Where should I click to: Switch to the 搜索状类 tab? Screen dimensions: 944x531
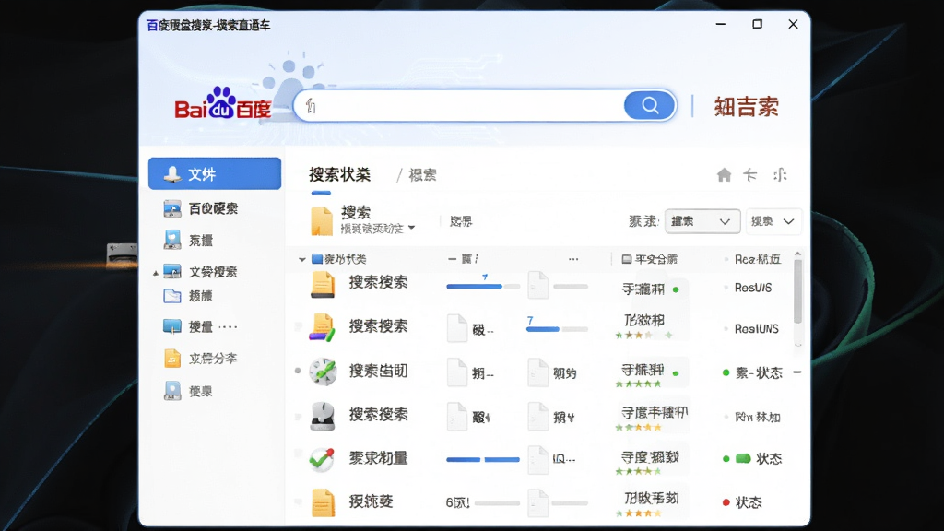point(339,174)
